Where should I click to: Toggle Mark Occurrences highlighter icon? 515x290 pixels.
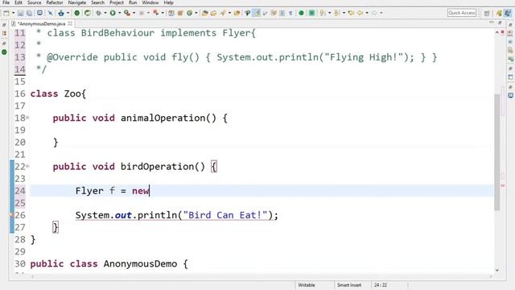click(x=257, y=13)
